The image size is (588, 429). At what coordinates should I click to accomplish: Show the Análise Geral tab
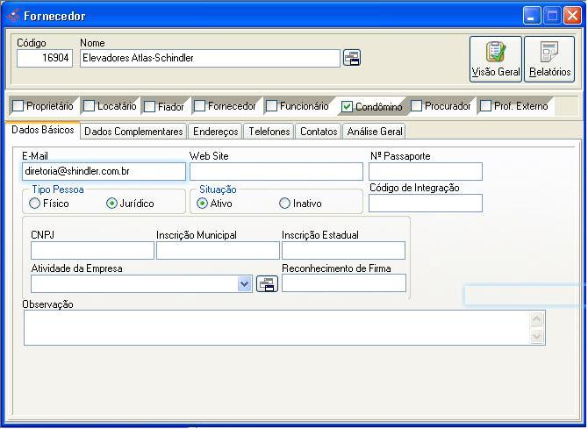(375, 132)
